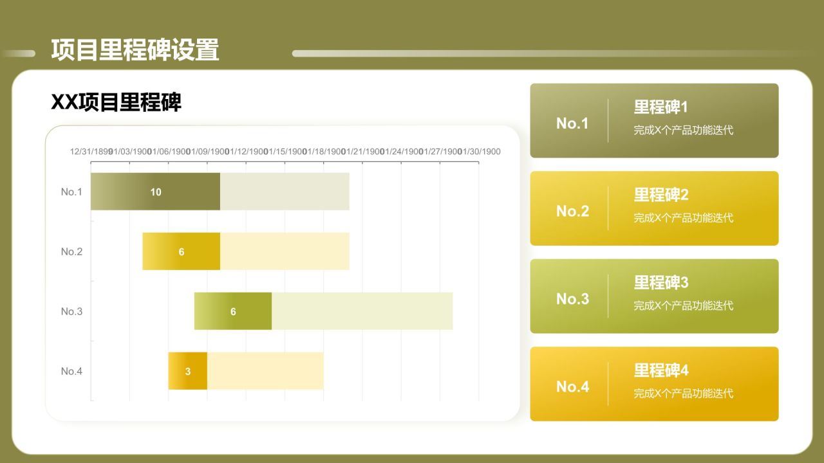Click the description under 里程碑2
The width and height of the screenshot is (824, 463).
click(684, 217)
